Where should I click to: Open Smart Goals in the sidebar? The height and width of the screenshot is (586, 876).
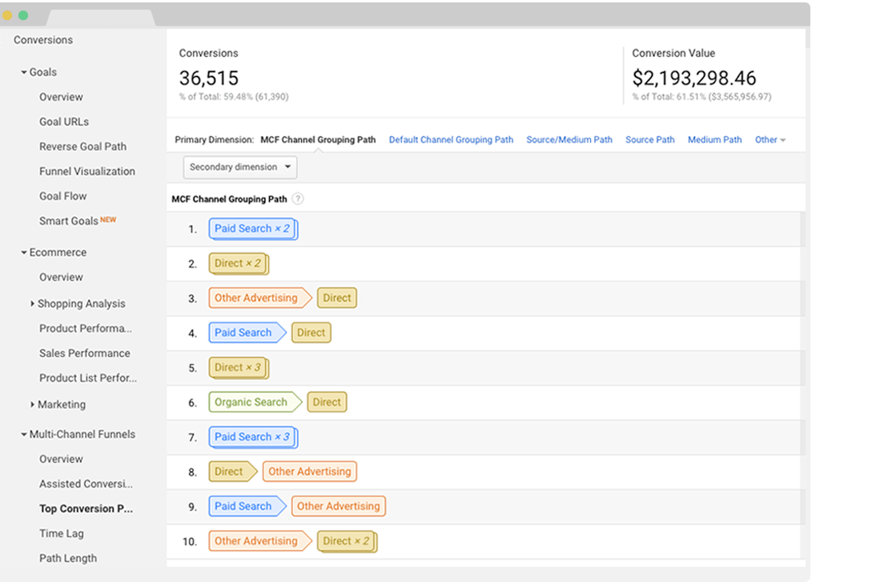click(69, 221)
